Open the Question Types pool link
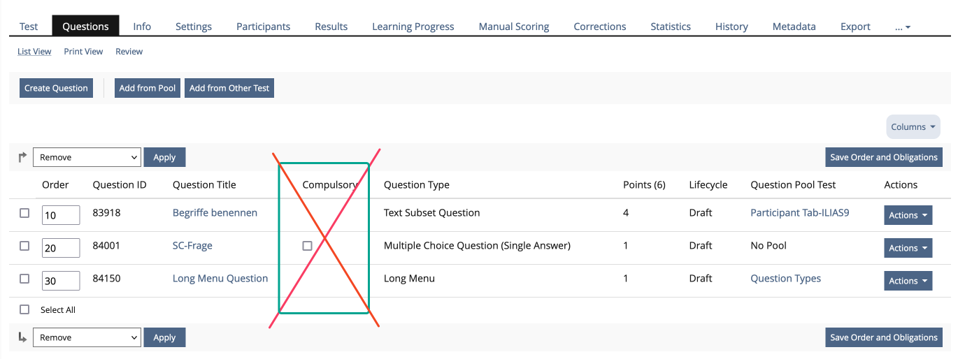This screenshot has height=359, width=958. pyautogui.click(x=785, y=278)
